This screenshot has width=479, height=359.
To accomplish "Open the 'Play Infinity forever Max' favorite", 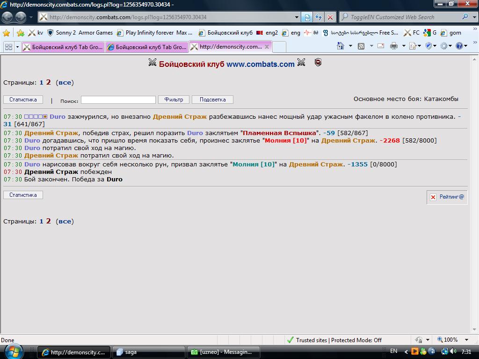I will 155,33.
